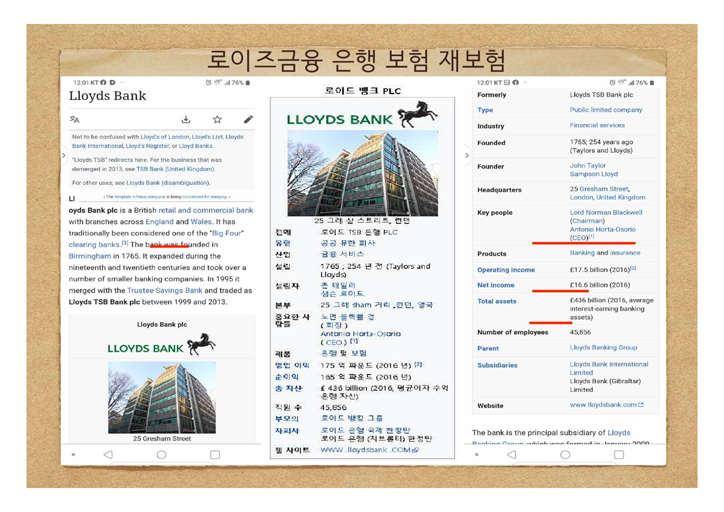Open building photo in left English article
Image resolution: width=724 pixels, height=512 pixels.
point(161,398)
